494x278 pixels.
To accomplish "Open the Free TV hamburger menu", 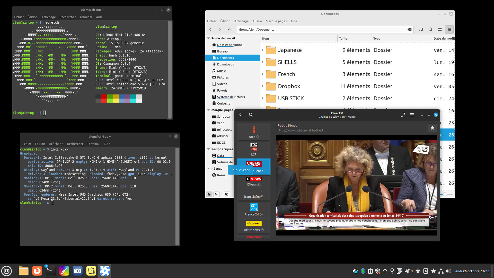I will pyautogui.click(x=412, y=115).
